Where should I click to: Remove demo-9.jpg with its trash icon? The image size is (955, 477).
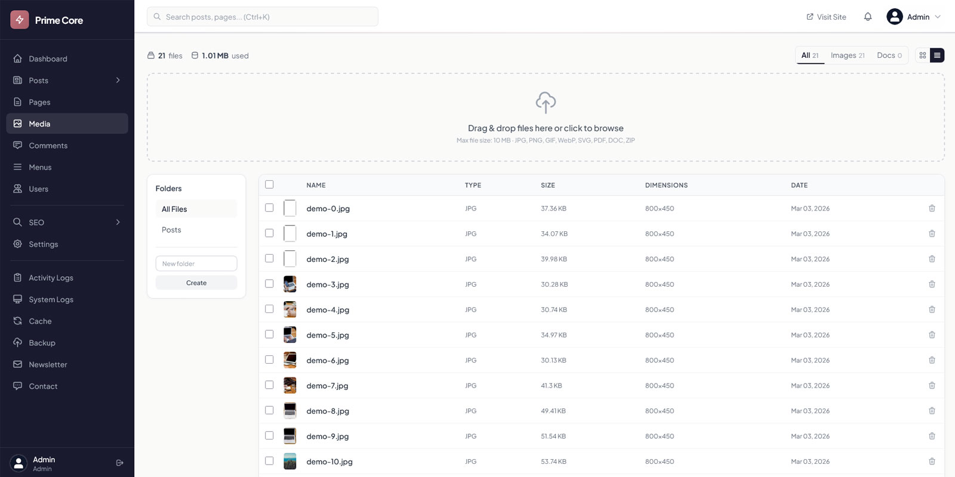point(932,436)
